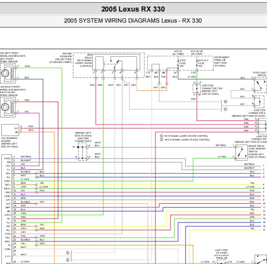Click the 'YEL' wire label at pin 24
Viewport: 267px width, 264px height.
(x=23, y=243)
